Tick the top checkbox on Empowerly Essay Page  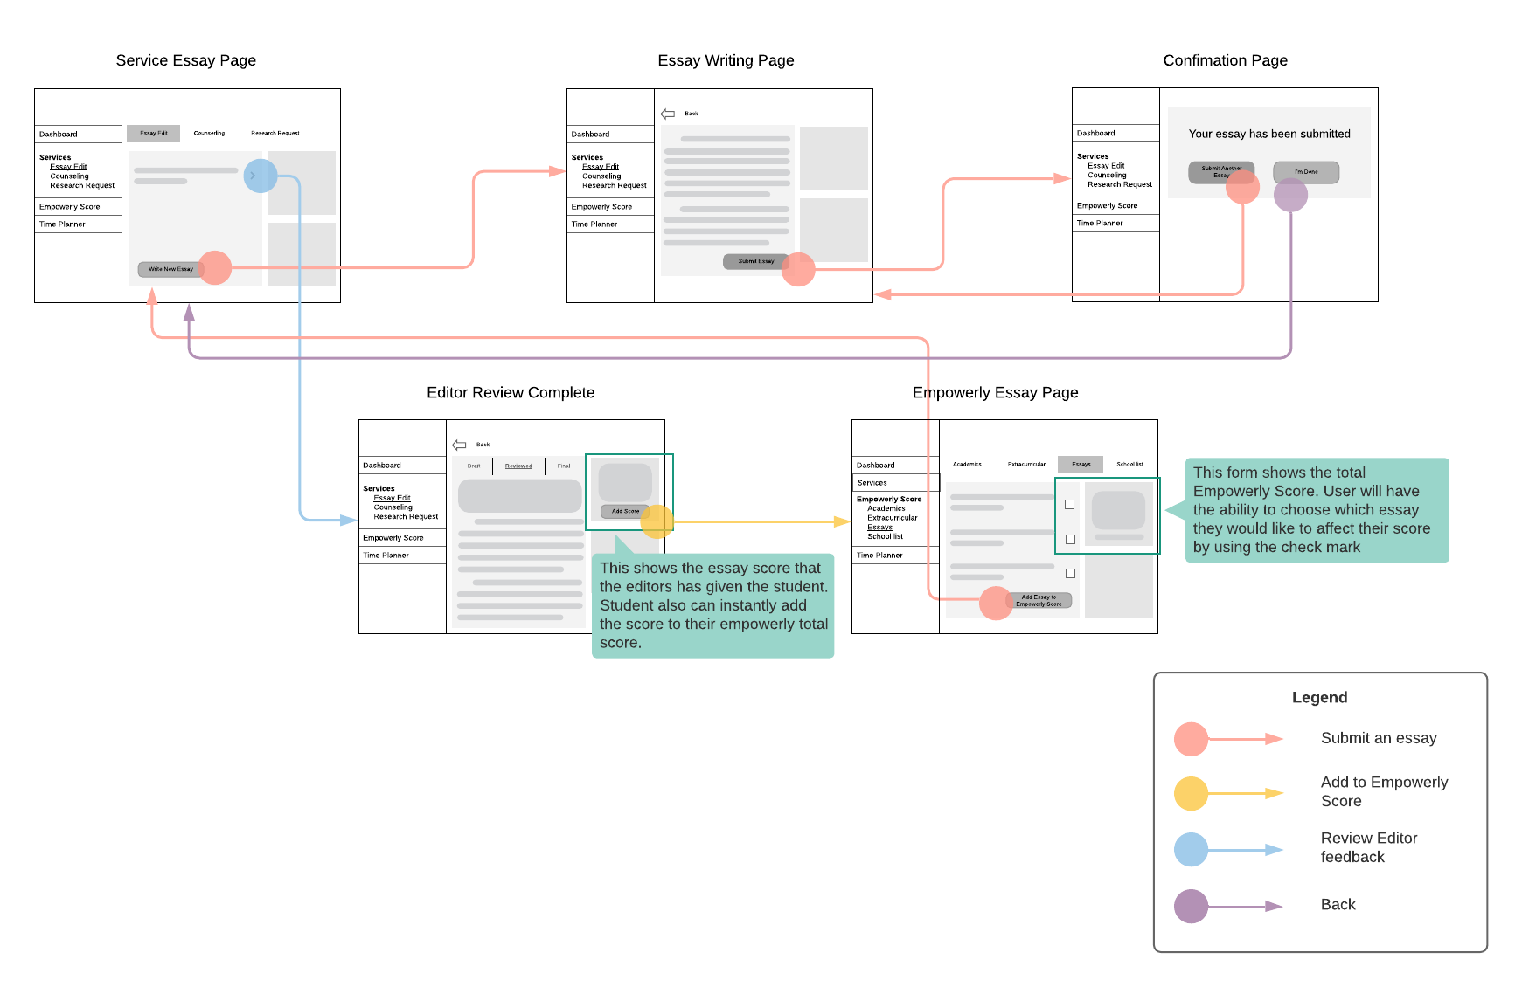tap(1069, 504)
